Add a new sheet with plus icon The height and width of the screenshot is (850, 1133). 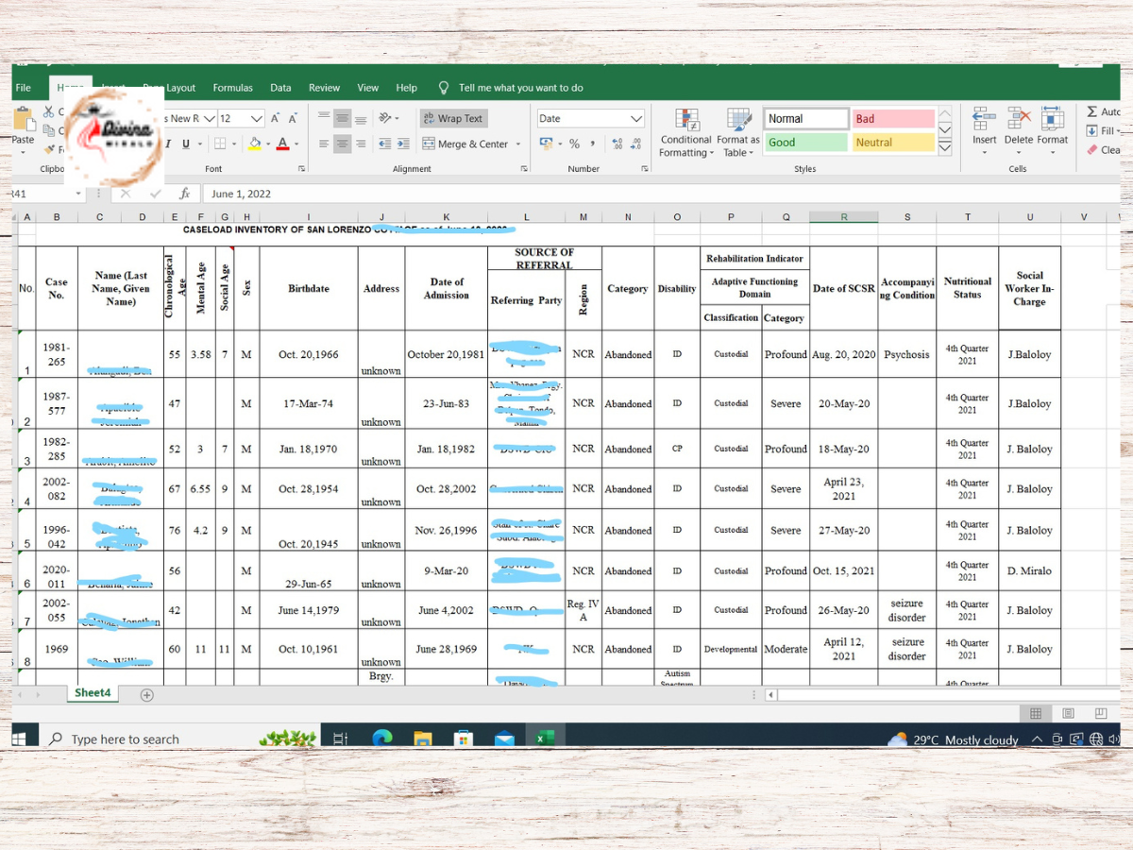point(146,695)
